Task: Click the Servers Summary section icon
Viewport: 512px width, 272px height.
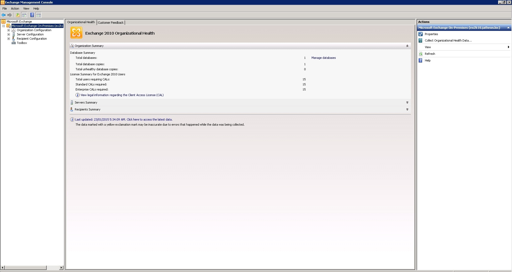Action: pos(71,102)
